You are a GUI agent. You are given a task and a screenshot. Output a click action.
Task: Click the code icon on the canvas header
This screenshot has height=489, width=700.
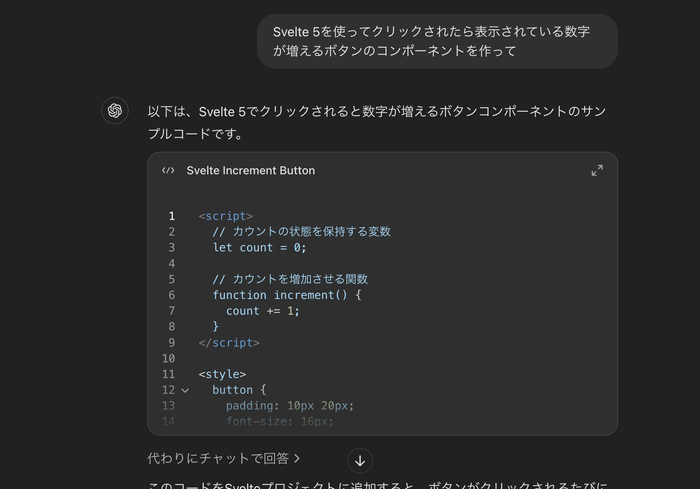(168, 170)
